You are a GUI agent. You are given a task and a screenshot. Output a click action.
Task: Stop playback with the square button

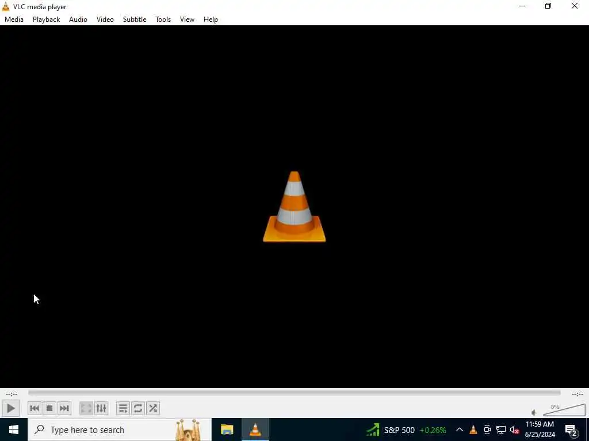pyautogui.click(x=49, y=408)
